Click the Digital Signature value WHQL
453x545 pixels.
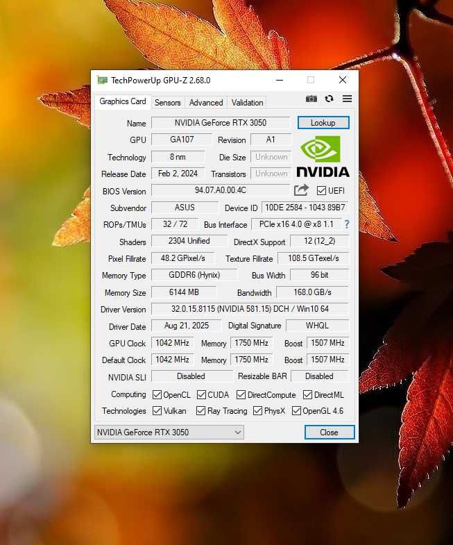[317, 326]
